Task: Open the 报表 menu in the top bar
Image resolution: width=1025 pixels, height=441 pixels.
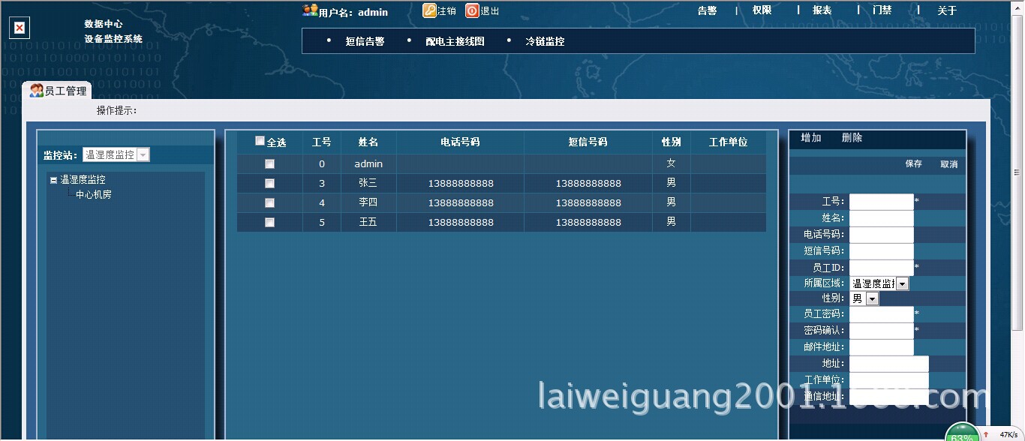Action: pos(821,10)
